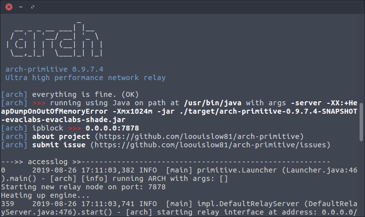Image resolution: width=365 pixels, height=217 pixels.
Task: Click the 'evaclabs-evaclabs-shade.jar' file name
Action: [65, 120]
